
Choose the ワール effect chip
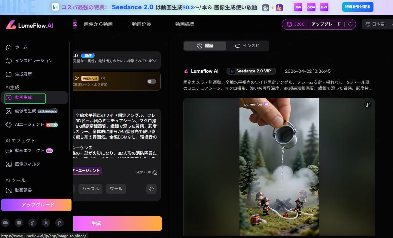[116, 189]
